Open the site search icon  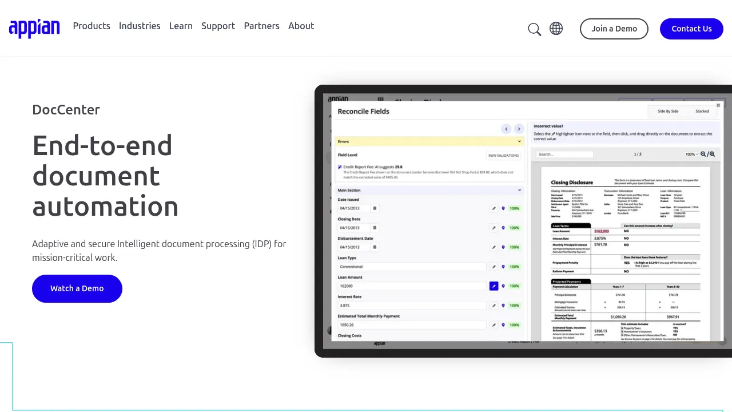pos(534,29)
